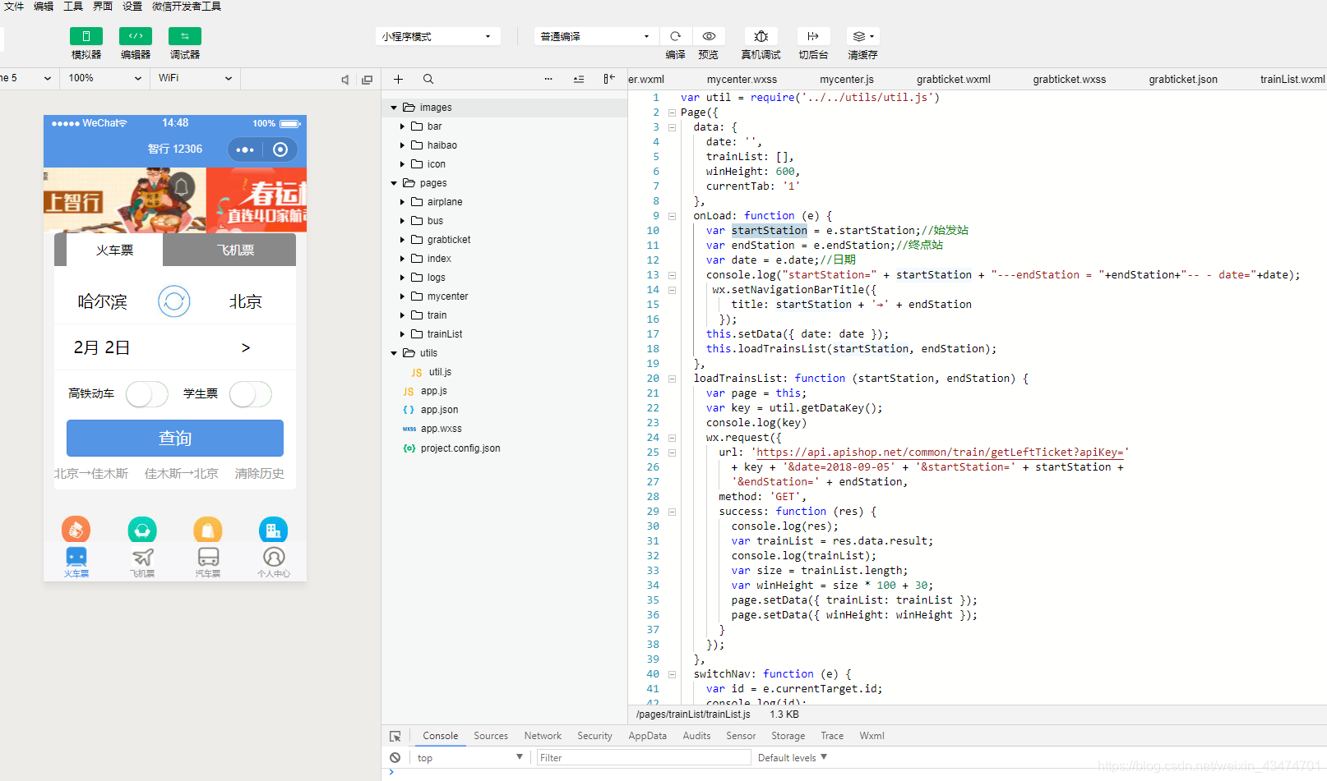Choose the 佳木斯→北京 history route
1327x781 pixels.
[x=182, y=474]
